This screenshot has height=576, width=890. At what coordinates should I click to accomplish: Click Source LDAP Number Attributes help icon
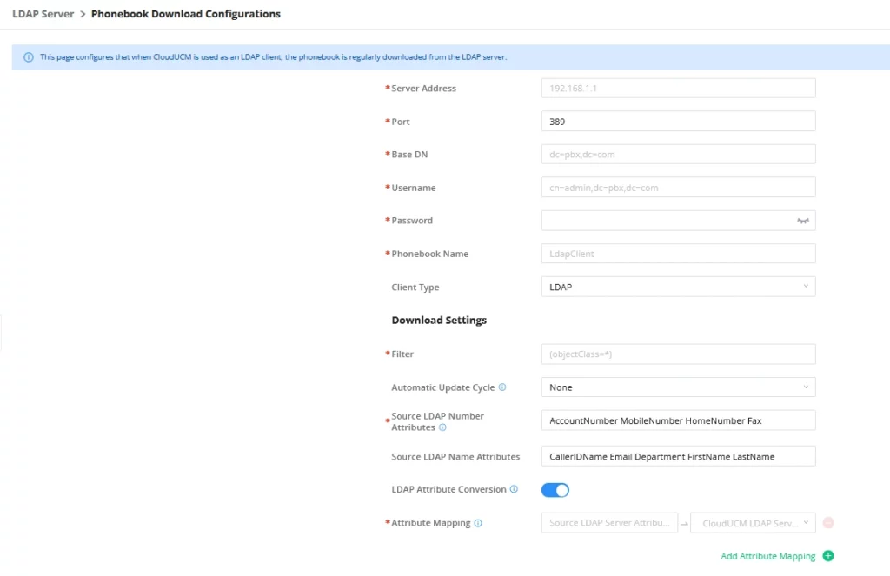442,427
